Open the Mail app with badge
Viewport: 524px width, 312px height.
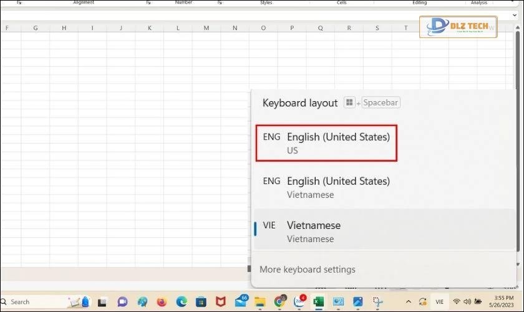click(x=241, y=302)
